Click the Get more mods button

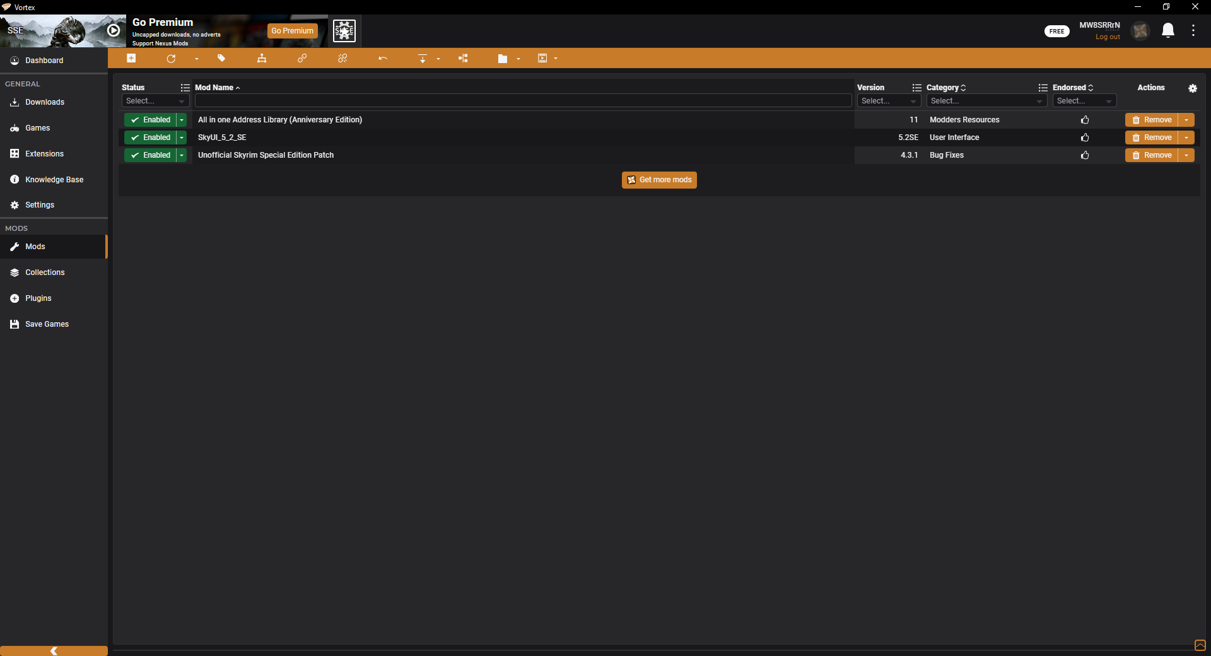(659, 180)
